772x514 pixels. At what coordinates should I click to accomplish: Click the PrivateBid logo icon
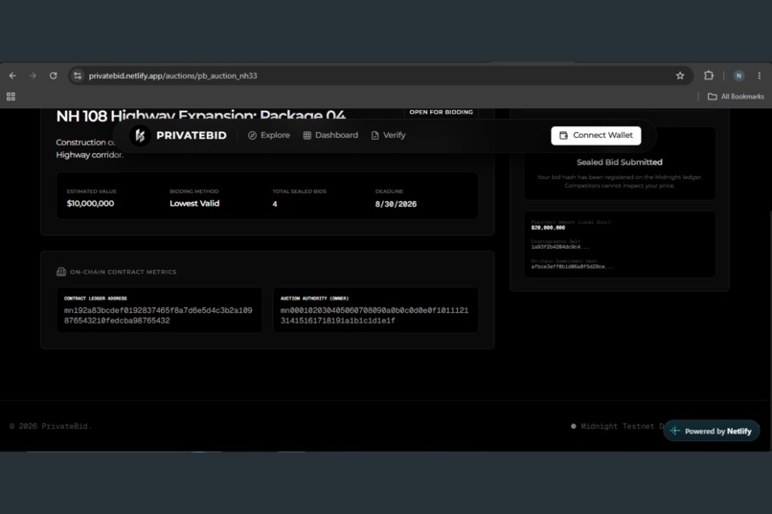[140, 135]
